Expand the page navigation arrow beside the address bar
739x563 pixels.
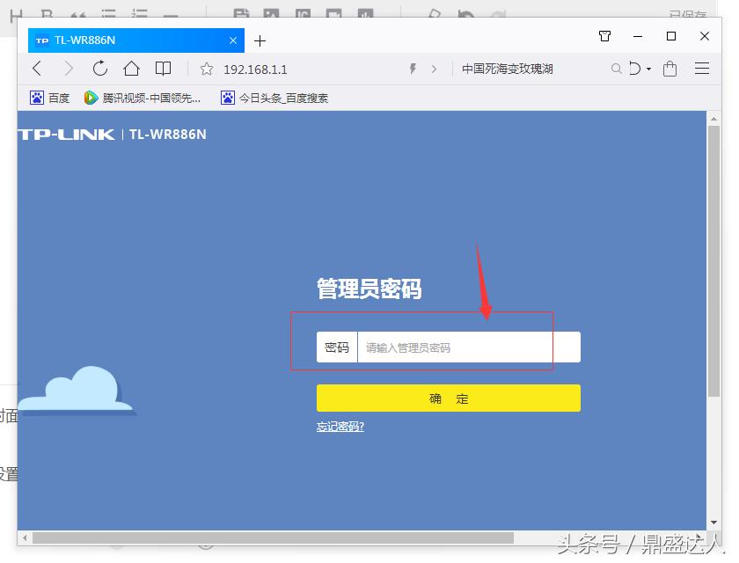[431, 69]
